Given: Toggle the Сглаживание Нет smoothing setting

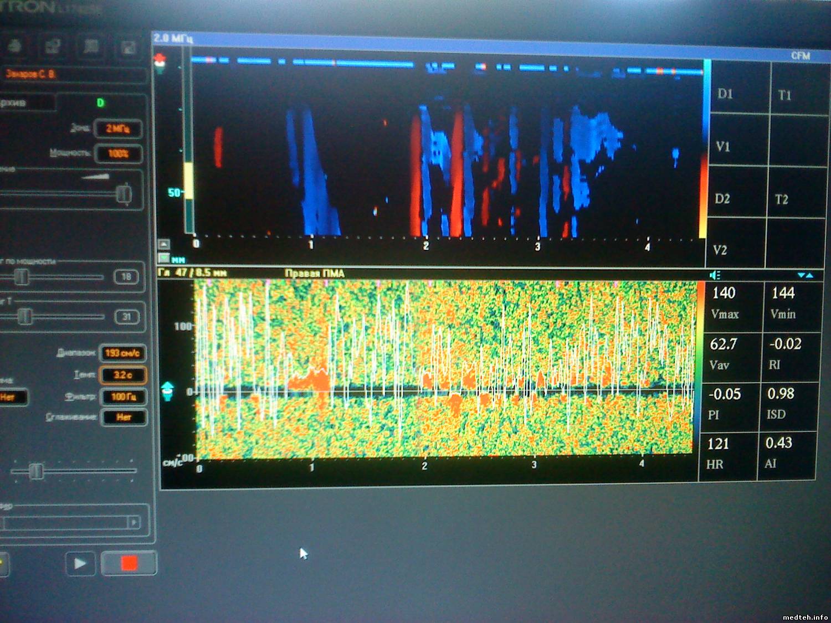Looking at the screenshot, I should pyautogui.click(x=124, y=417).
